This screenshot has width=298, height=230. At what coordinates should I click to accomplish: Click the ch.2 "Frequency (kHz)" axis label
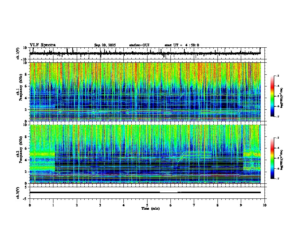(21, 150)
